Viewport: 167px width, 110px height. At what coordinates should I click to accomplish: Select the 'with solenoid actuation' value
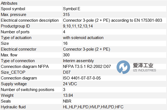pyautogui.click(x=83, y=38)
